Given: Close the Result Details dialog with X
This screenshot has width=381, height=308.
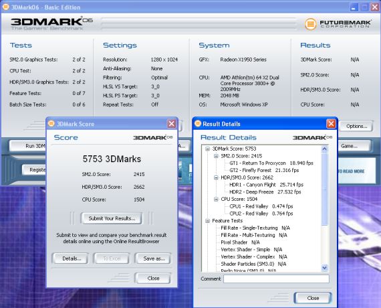Looking at the screenshot, I should click(331, 124).
